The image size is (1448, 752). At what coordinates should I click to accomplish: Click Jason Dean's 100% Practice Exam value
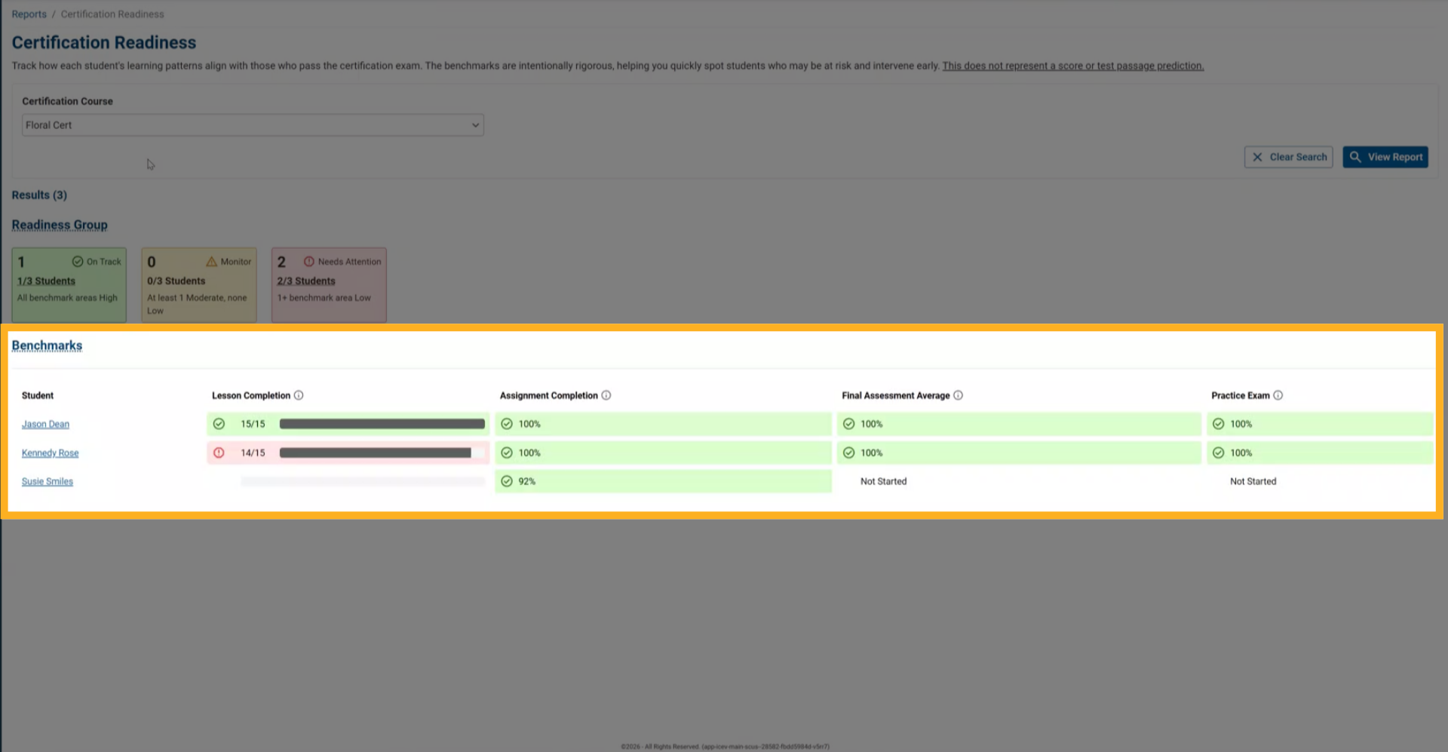pyautogui.click(x=1241, y=424)
